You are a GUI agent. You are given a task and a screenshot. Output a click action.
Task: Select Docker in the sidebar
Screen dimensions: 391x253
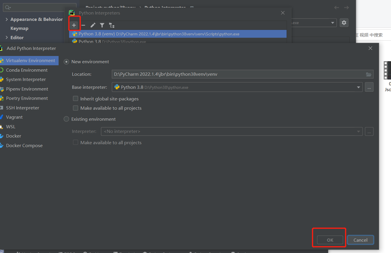tap(29, 136)
